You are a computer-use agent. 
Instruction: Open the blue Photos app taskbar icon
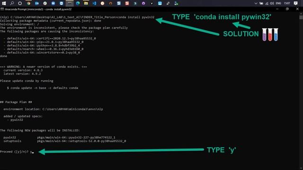[x=160, y=3]
